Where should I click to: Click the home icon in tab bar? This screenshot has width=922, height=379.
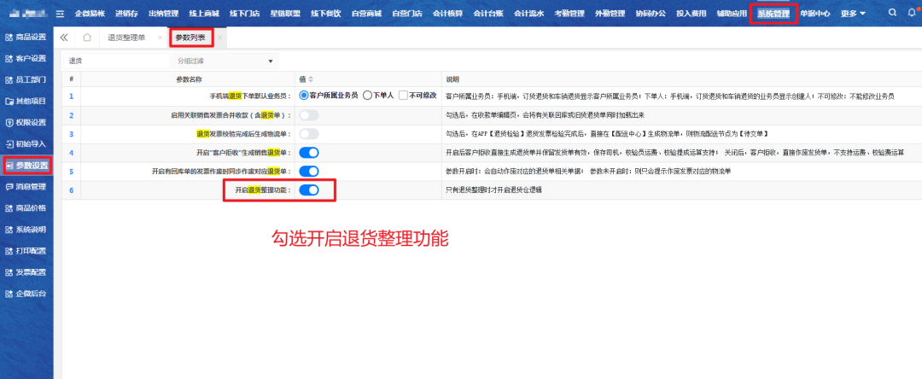tap(87, 38)
